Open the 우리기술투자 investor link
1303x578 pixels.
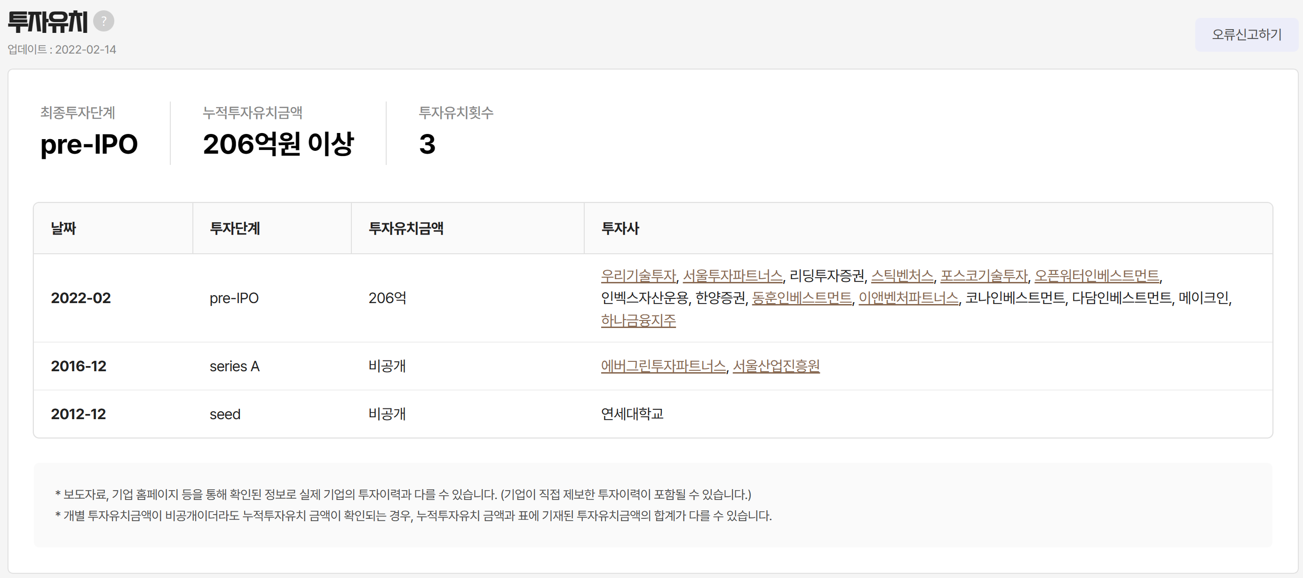(638, 276)
